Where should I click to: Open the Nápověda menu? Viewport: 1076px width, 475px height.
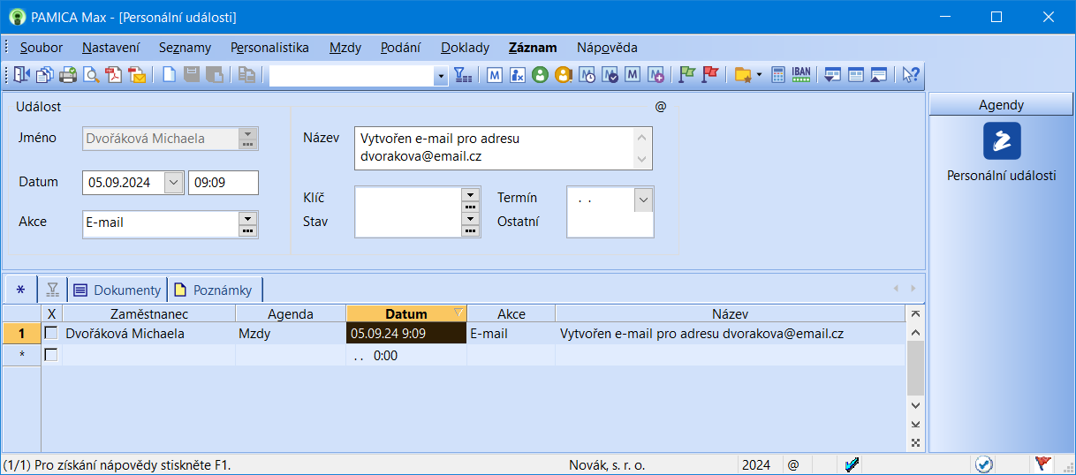tap(607, 48)
